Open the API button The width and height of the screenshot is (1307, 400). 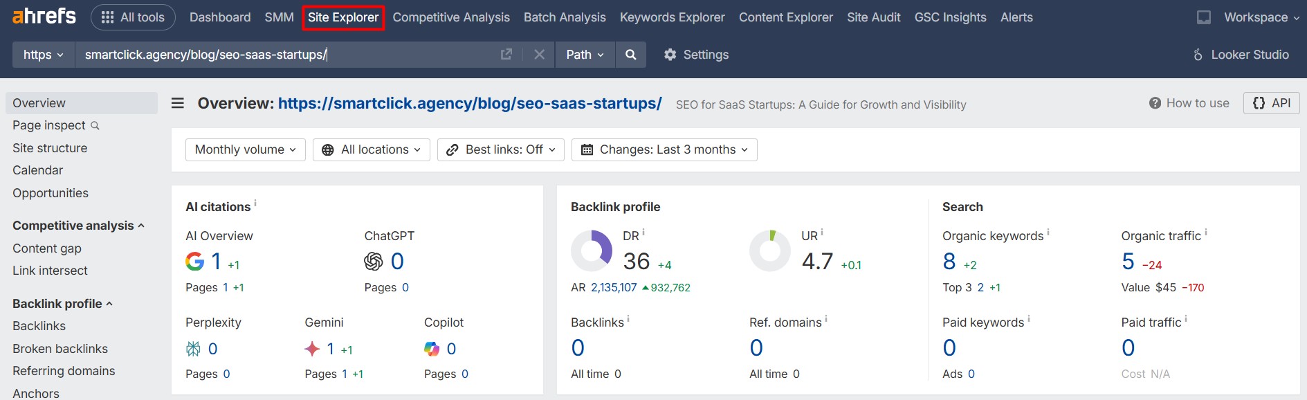[x=1272, y=103]
